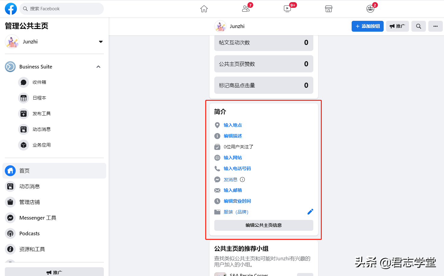Viewport: 444px width, 276px height.
Task: Click the globe icon beside 输入网站
Action: coord(217,158)
